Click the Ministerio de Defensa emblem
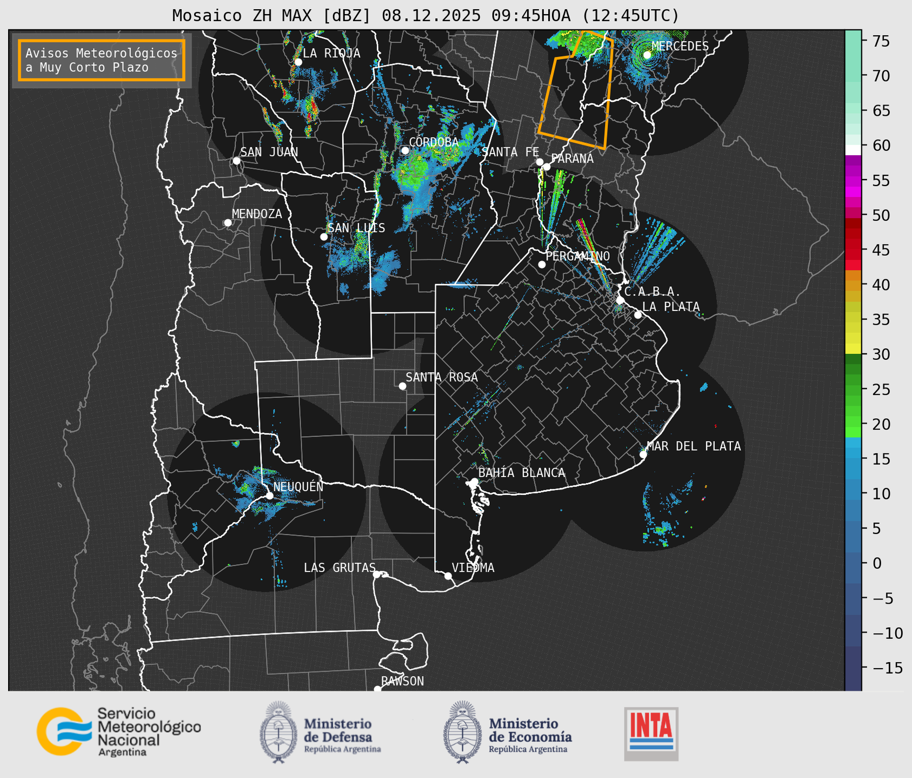Screen dimensions: 912x778 pyautogui.click(x=278, y=732)
